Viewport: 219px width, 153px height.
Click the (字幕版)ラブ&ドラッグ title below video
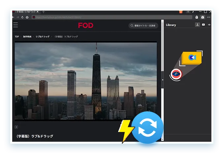click(x=35, y=136)
